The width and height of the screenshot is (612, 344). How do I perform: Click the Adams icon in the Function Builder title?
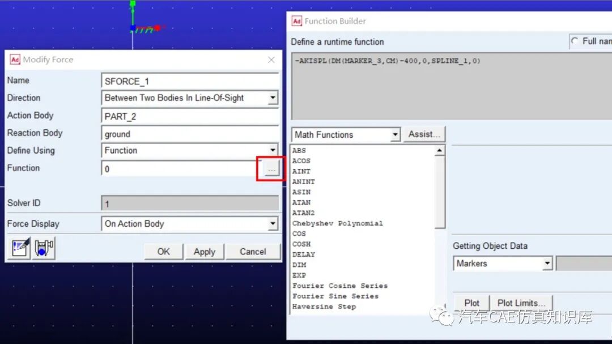tap(296, 21)
